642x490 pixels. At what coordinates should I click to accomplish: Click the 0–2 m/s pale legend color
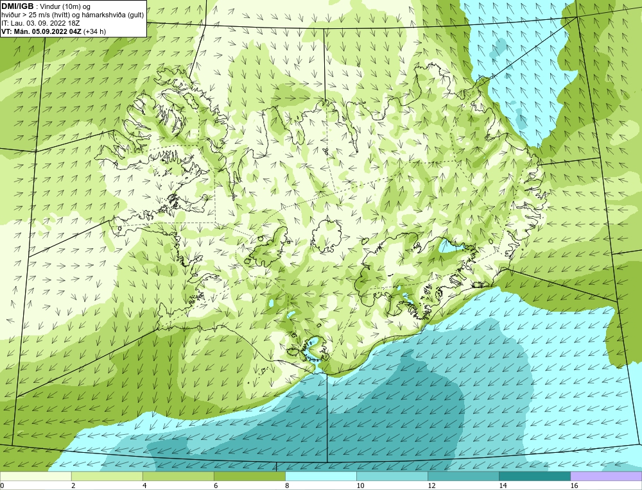[x=35, y=476]
